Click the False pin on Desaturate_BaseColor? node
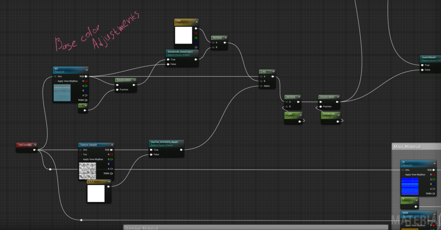 tap(168, 64)
